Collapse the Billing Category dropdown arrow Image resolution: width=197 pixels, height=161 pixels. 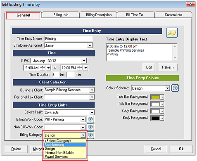click(83, 135)
